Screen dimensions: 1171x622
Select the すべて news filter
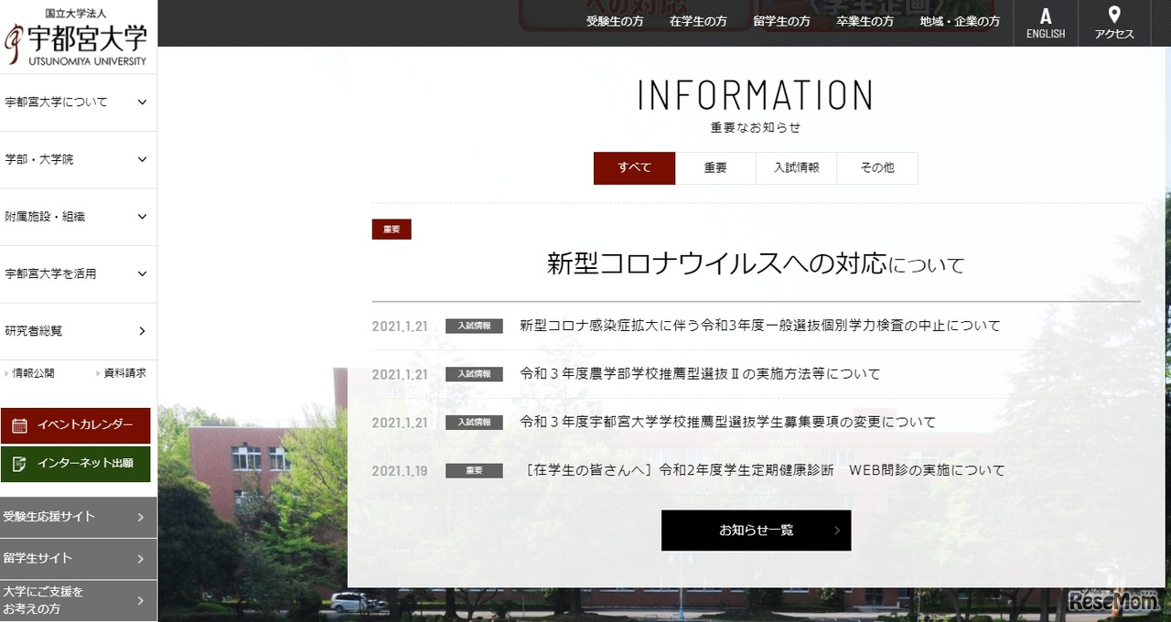click(634, 168)
